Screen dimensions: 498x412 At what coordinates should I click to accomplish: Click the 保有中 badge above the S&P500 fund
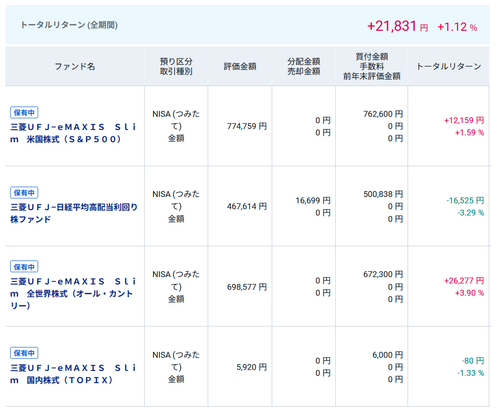pyautogui.click(x=24, y=112)
